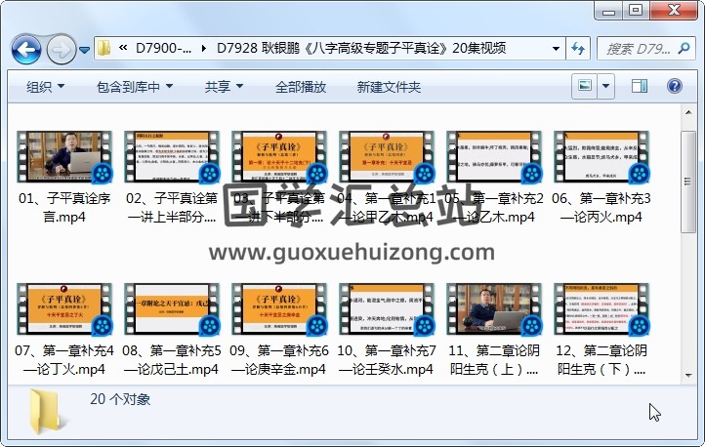This screenshot has height=447, width=705.
Task: Open the 包含到库中 menu
Action: tap(135, 87)
